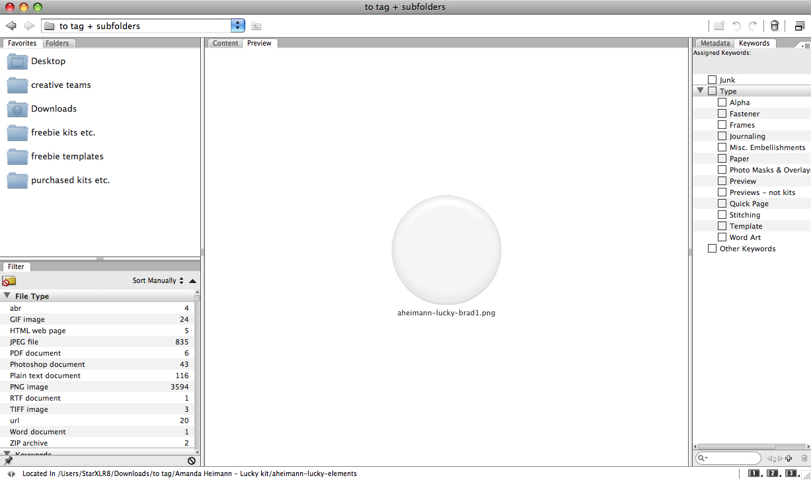Open the Downloads favorite folder
Viewport: 811px width, 480px height.
[54, 108]
